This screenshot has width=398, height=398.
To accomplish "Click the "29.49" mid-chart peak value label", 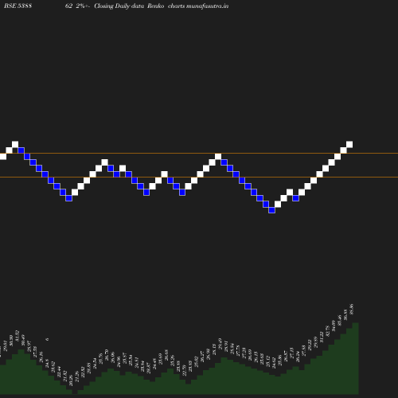I will pos(220,344).
